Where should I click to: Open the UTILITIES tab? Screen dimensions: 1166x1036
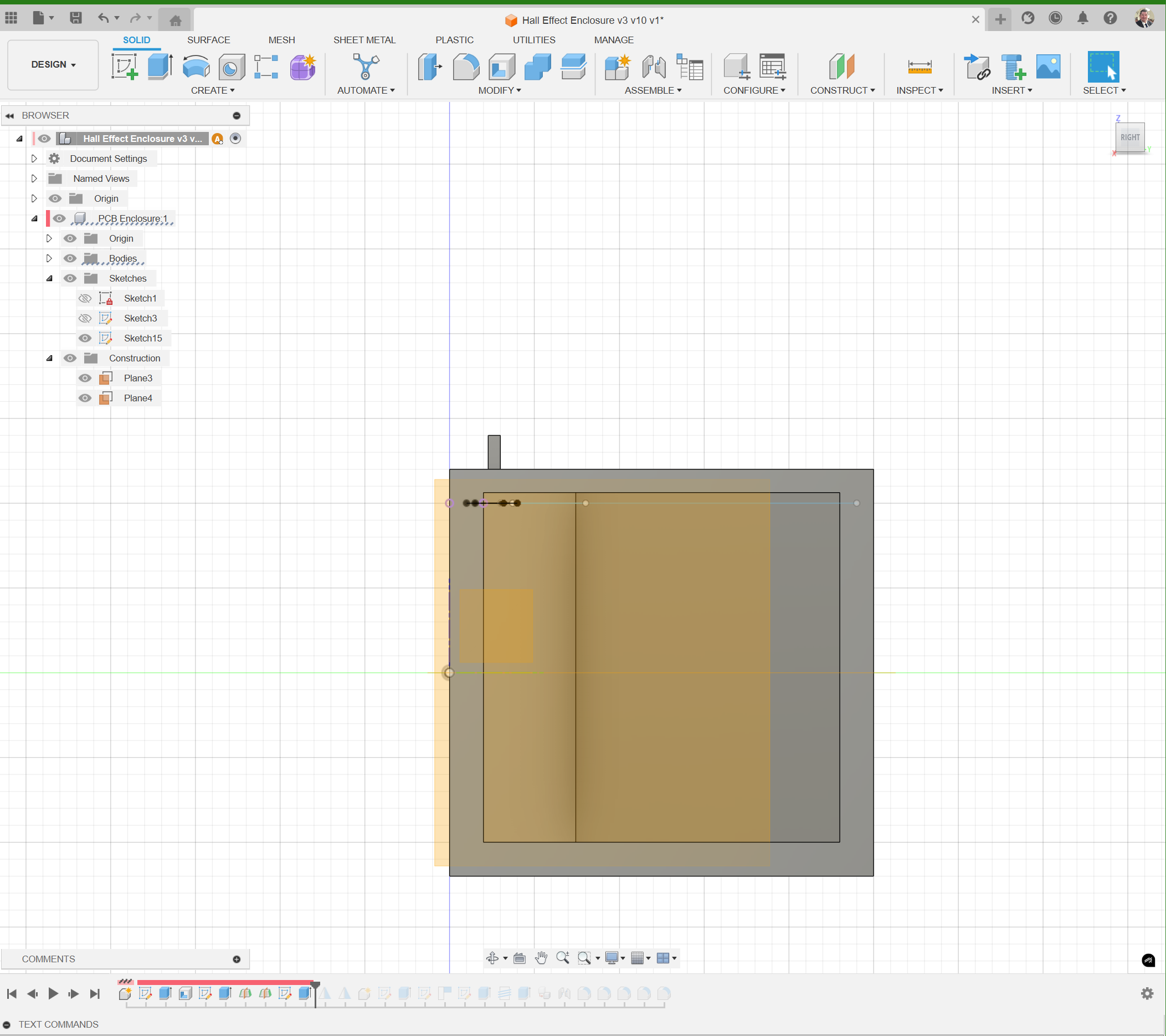tap(533, 39)
